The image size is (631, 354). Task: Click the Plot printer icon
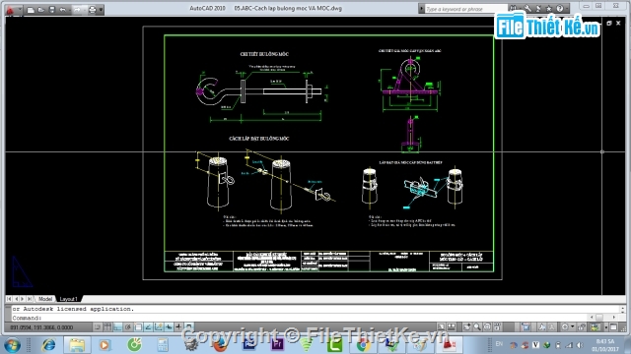(x=93, y=10)
